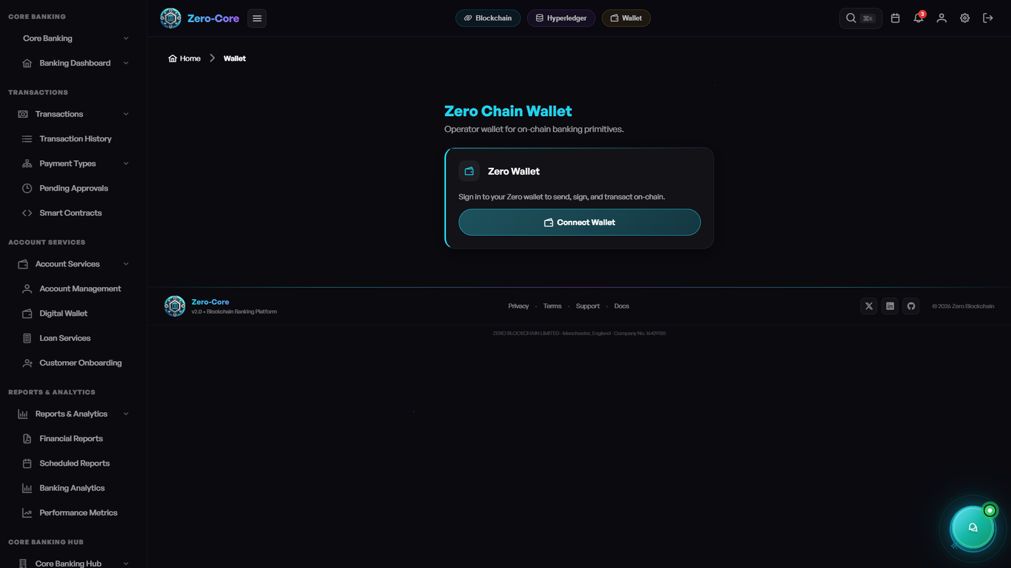Collapse the Reports & Analytics group
The width and height of the screenshot is (1011, 568).
126,414
